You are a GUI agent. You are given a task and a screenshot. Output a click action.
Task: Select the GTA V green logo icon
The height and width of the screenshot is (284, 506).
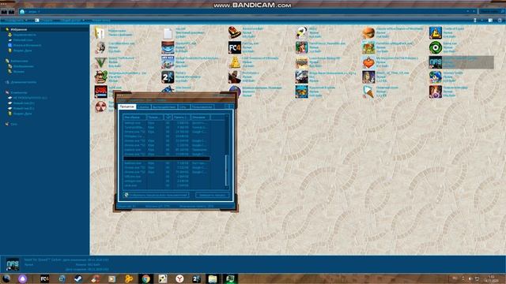[100, 62]
